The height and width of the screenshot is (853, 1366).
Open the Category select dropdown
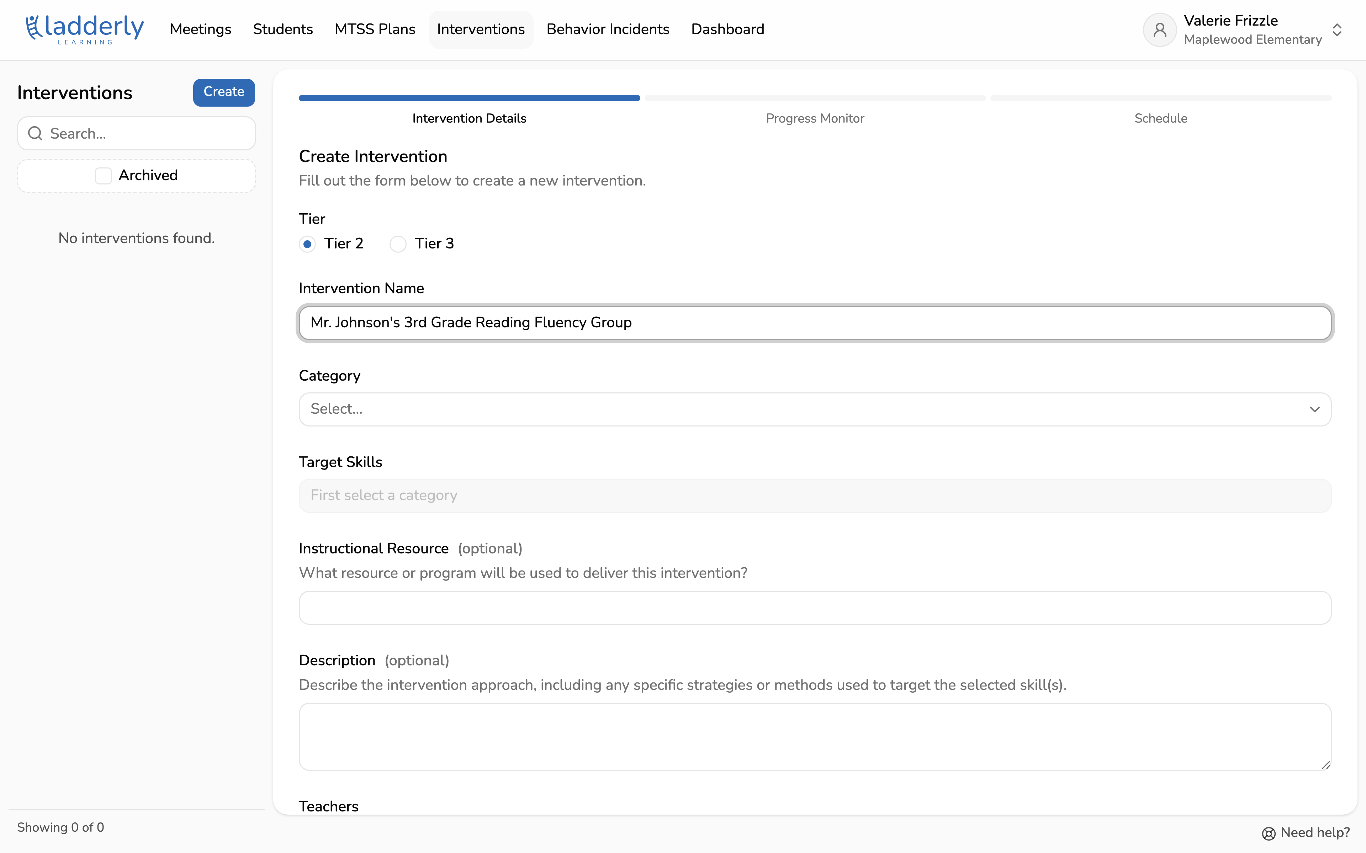pos(815,409)
